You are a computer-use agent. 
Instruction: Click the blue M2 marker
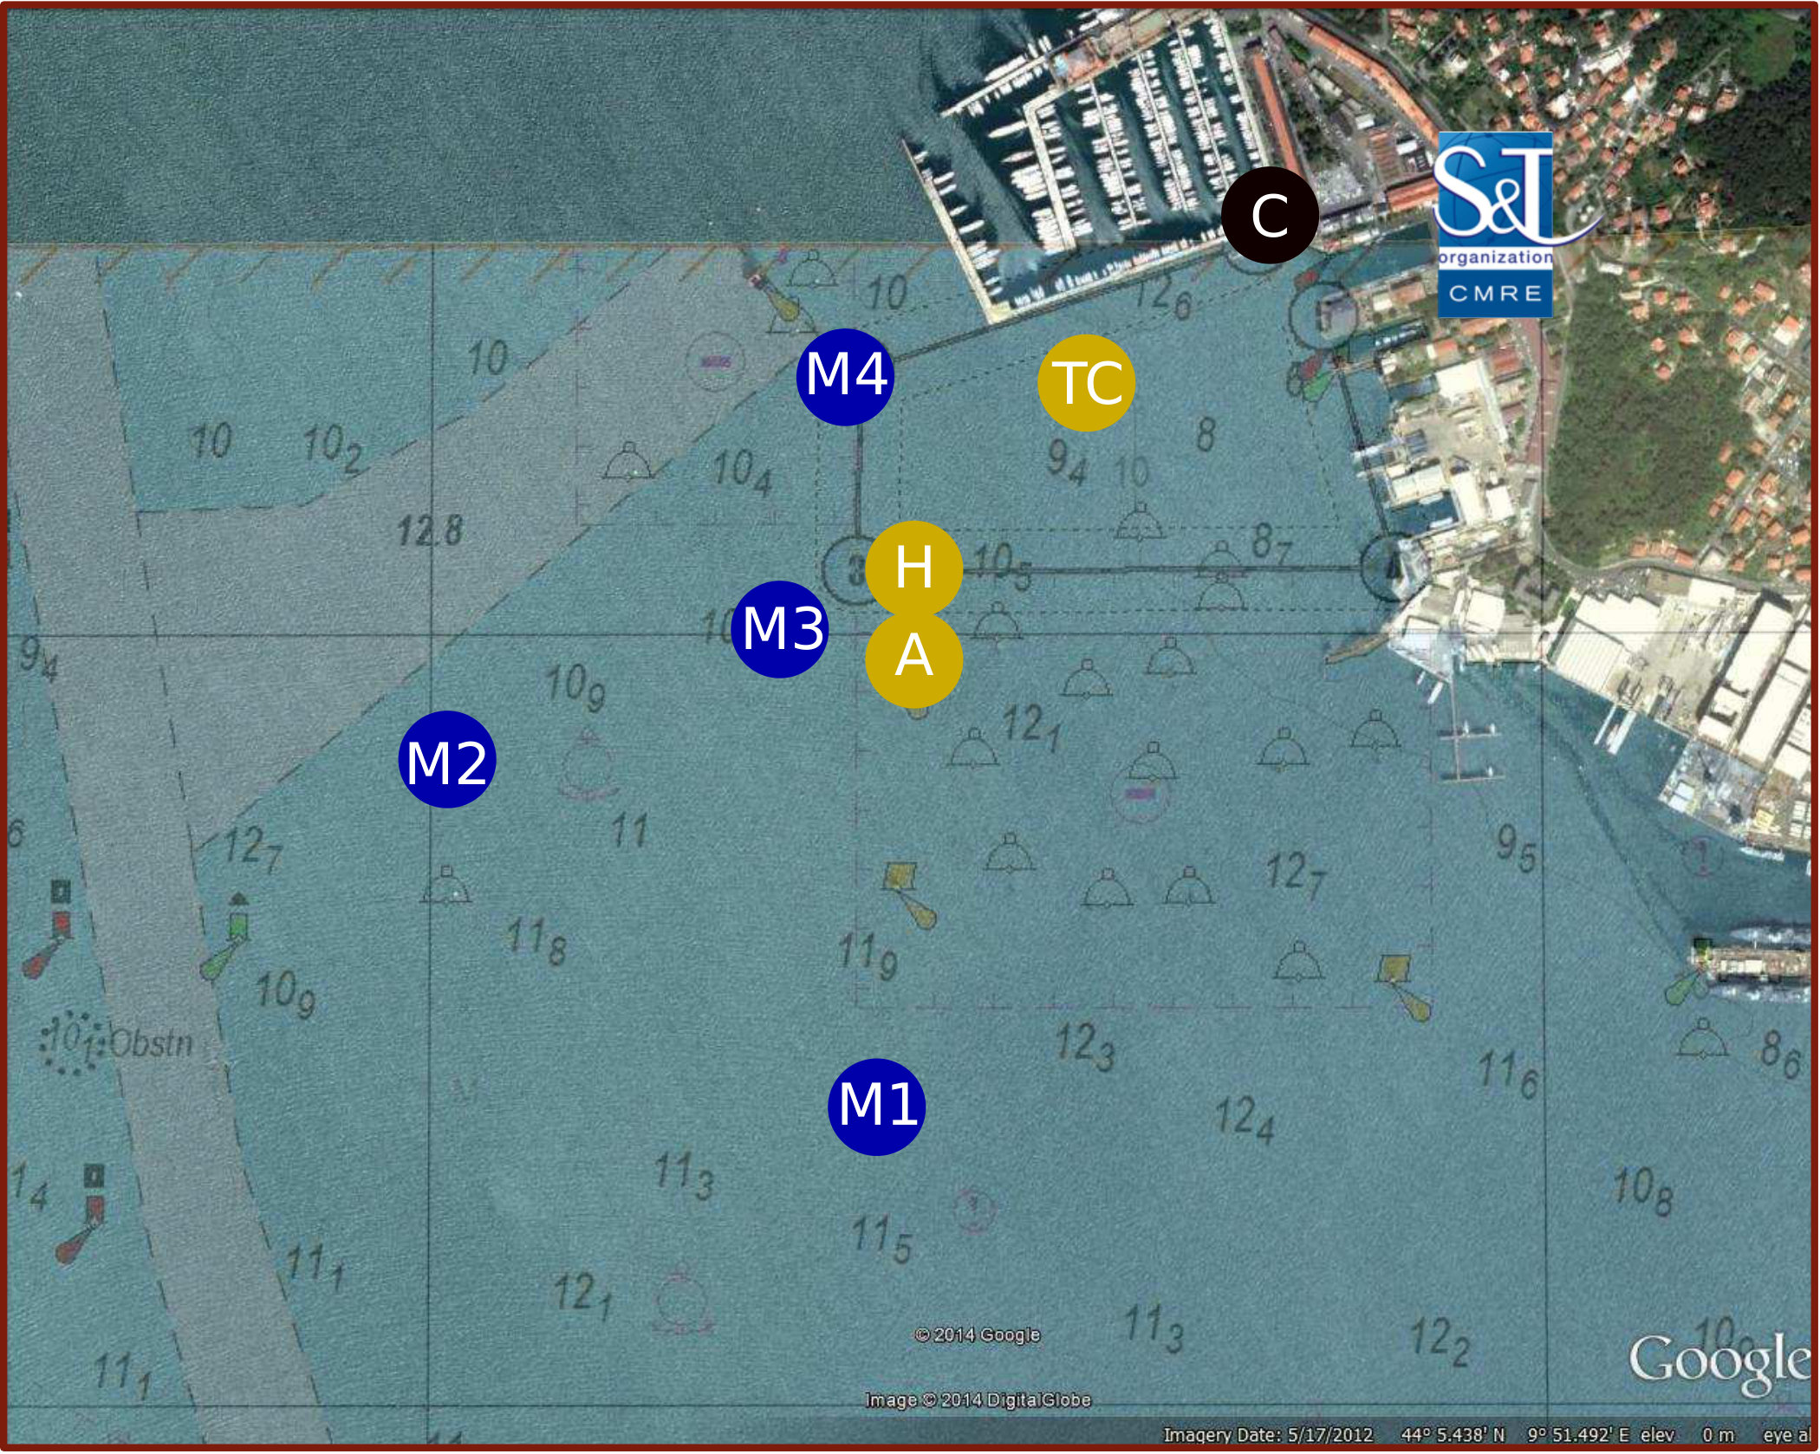(447, 760)
